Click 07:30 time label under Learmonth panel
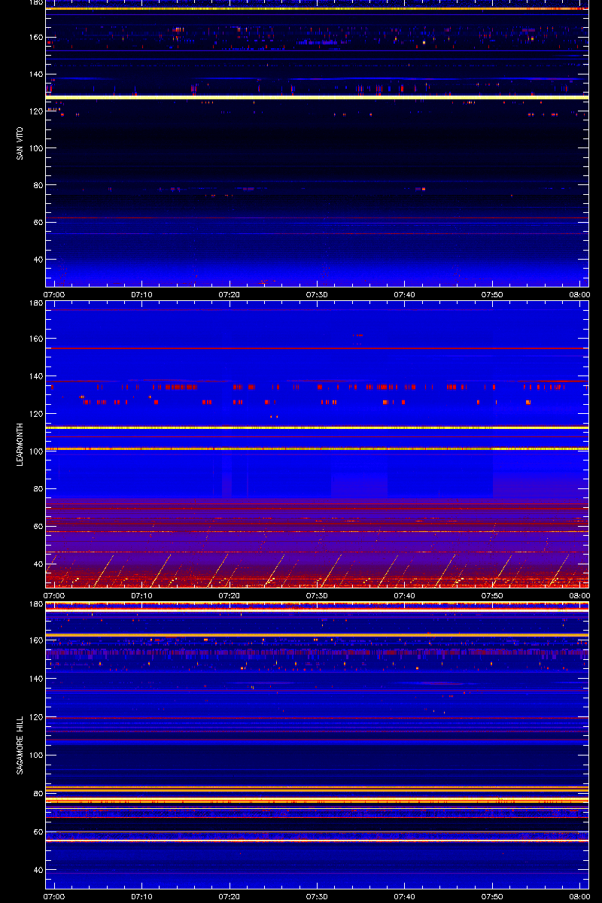The image size is (602, 903). pyautogui.click(x=318, y=595)
